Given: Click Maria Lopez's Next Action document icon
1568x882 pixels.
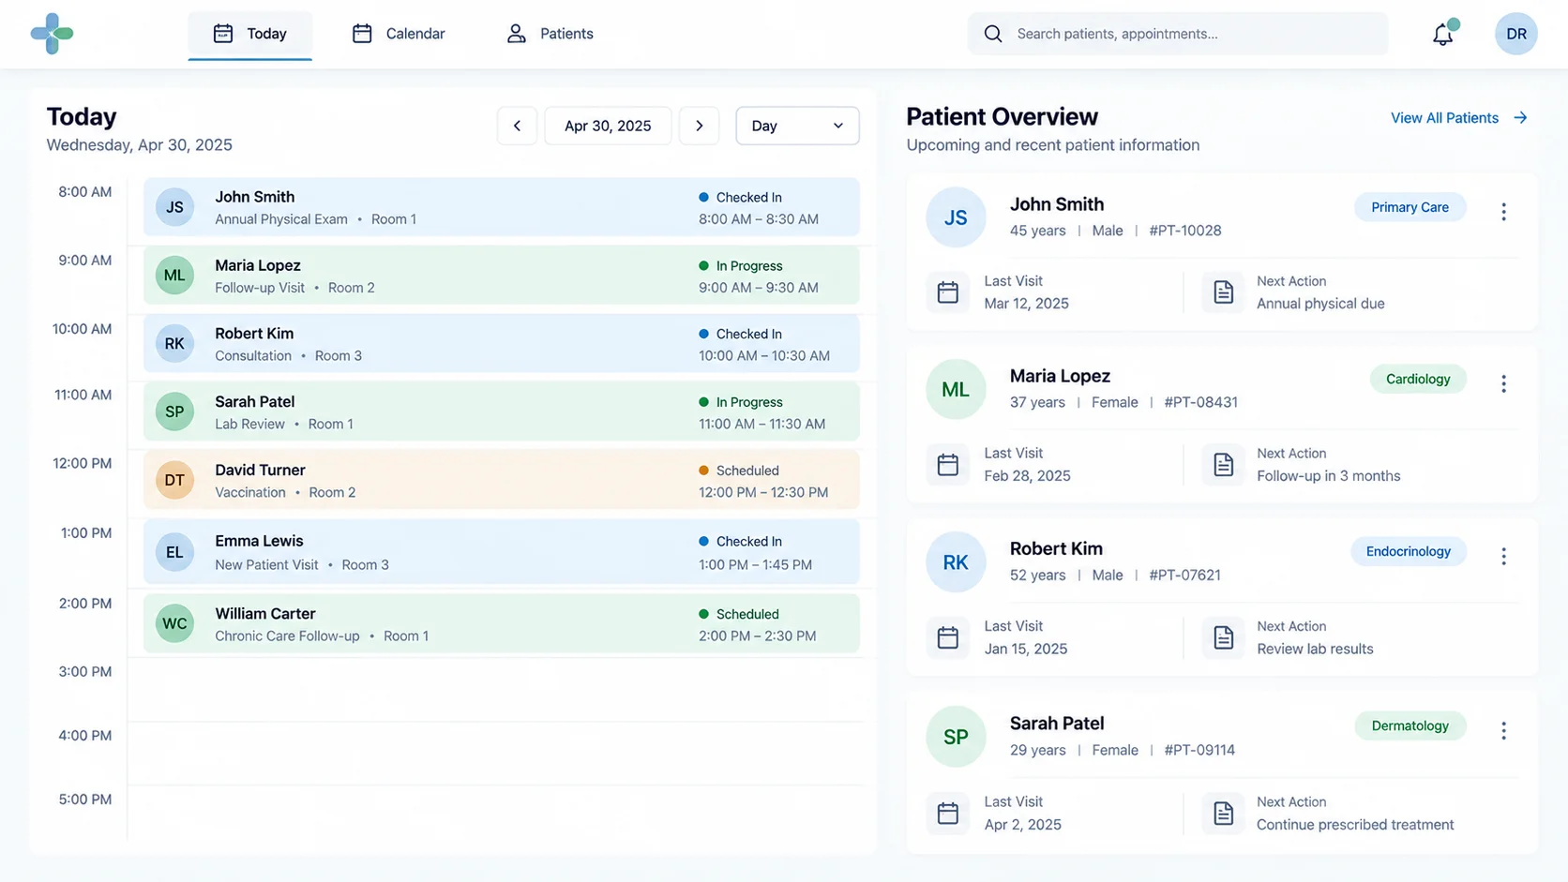Looking at the screenshot, I should tap(1223, 464).
